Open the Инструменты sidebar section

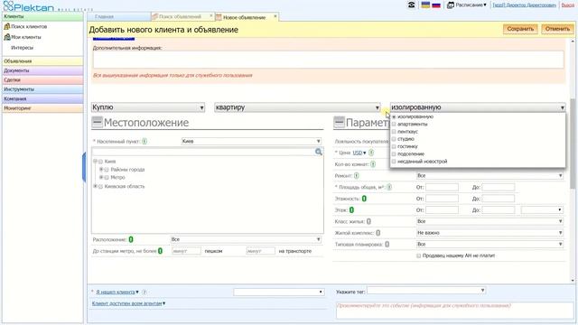42,89
